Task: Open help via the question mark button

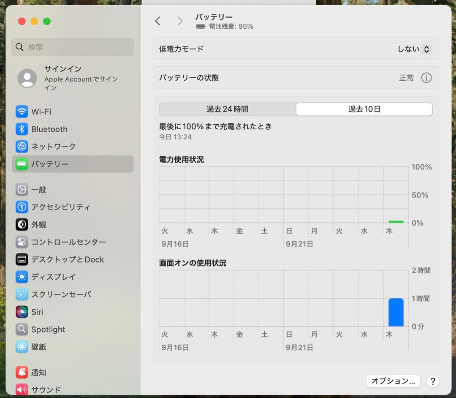Action: (x=432, y=381)
